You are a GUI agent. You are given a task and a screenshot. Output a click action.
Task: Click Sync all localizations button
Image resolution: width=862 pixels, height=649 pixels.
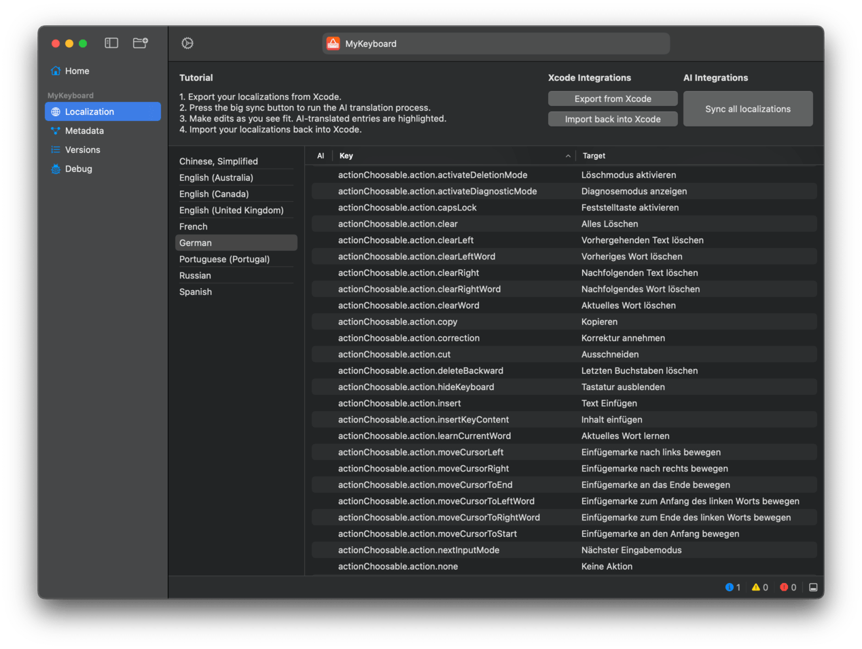[x=747, y=109]
